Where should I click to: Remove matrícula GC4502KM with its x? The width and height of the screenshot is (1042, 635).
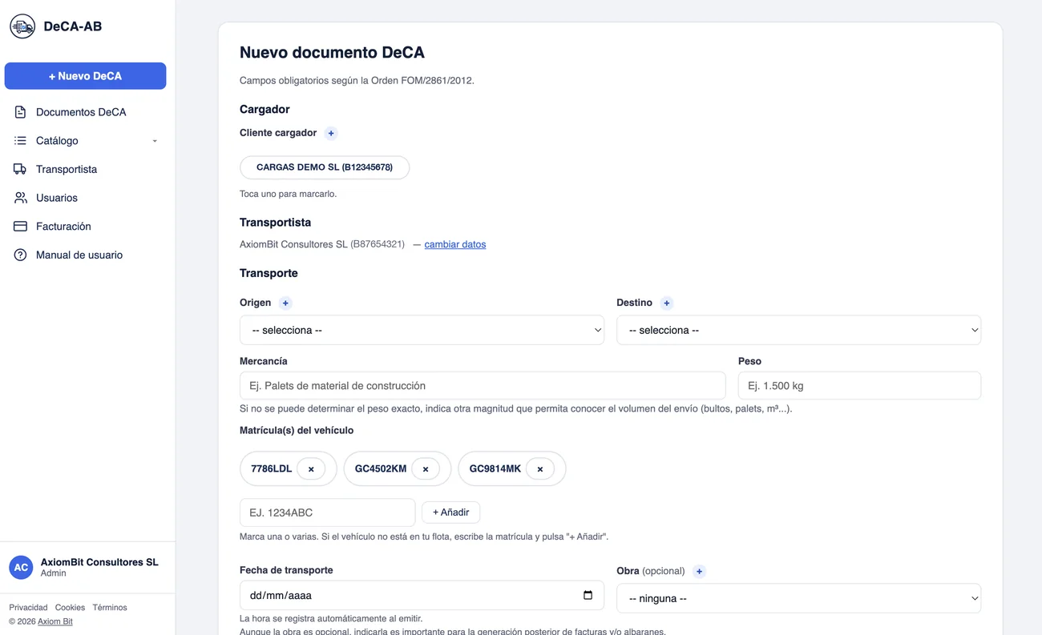[426, 469]
